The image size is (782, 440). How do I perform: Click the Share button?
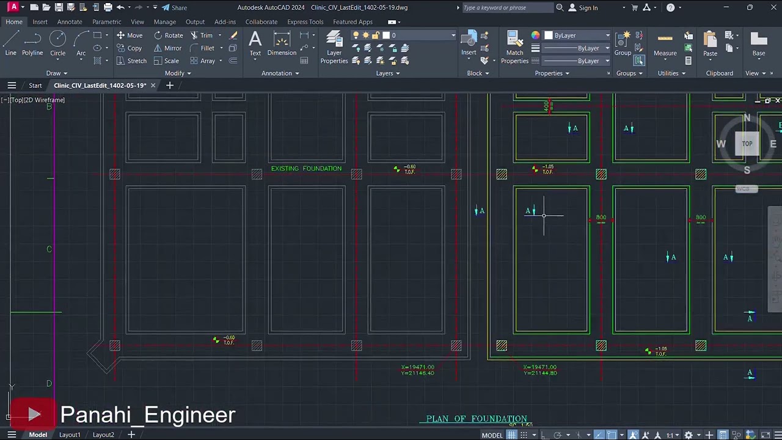coord(175,7)
